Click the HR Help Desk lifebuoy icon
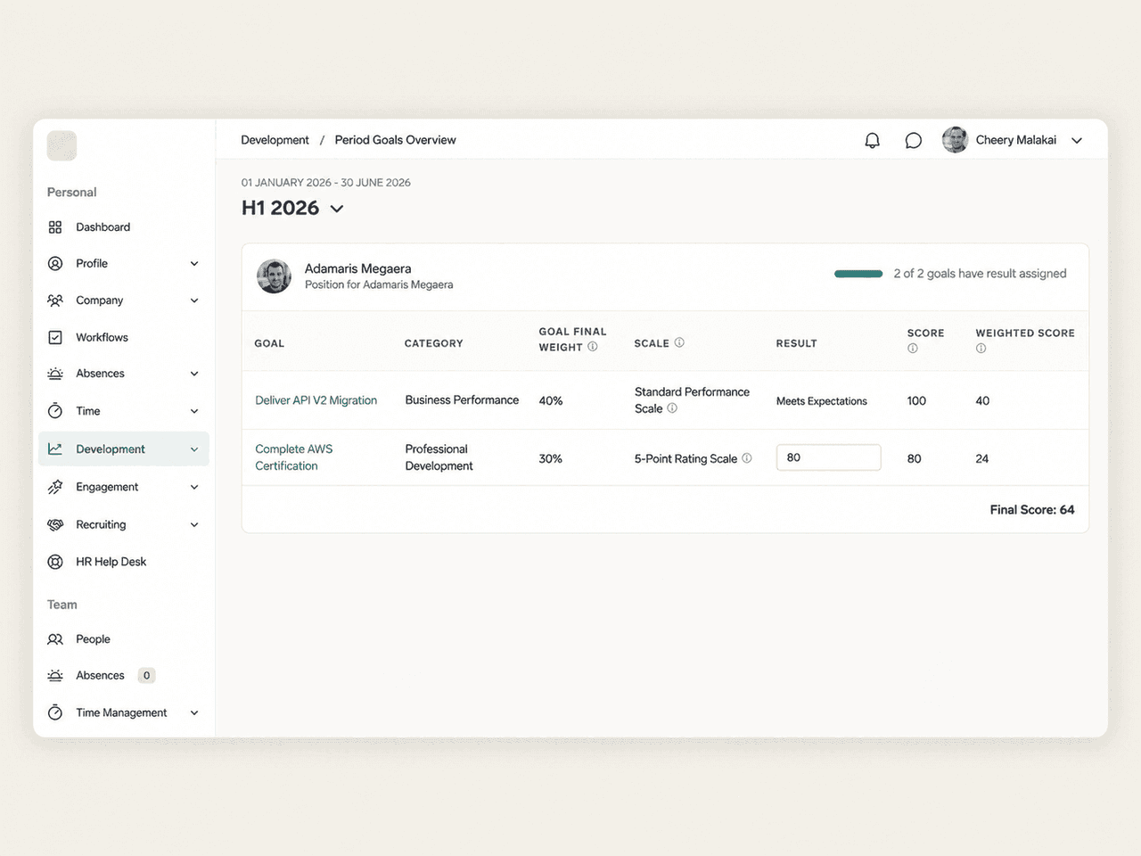1141x856 pixels. (x=55, y=562)
